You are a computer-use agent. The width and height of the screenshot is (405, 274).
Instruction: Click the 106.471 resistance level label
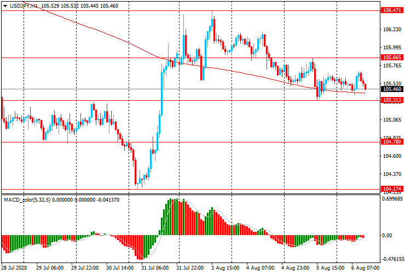tap(392, 10)
